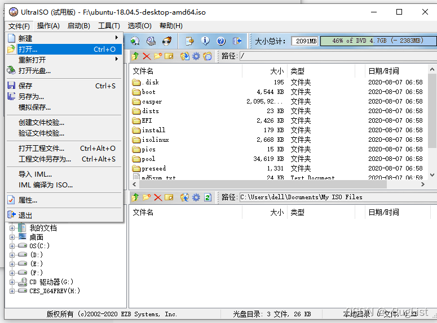Image resolution: width=437 pixels, height=323 pixels.
Task: Click set boot file icon in ISO toolbar
Action: pyautogui.click(x=208, y=56)
